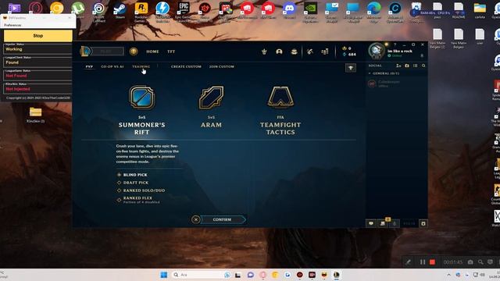The height and width of the screenshot is (281, 500).
Task: Select the Blind Pick queue option
Action: point(132,175)
